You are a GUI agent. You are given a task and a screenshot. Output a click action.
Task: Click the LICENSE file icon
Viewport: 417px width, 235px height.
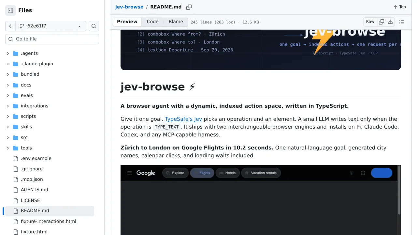[x=16, y=200]
